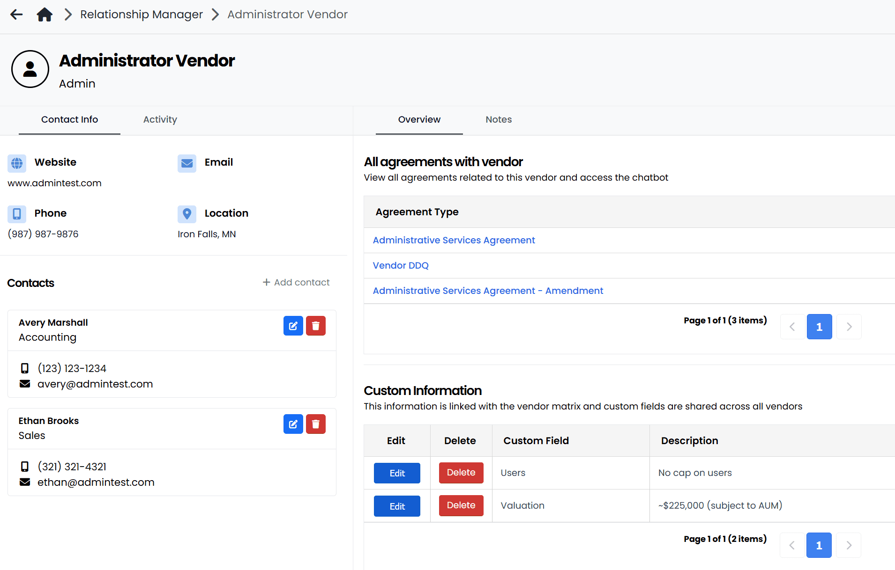Go to previous agreements page
The image size is (895, 570).
(792, 327)
